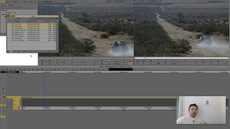Select the expression WS clip row

32,32
